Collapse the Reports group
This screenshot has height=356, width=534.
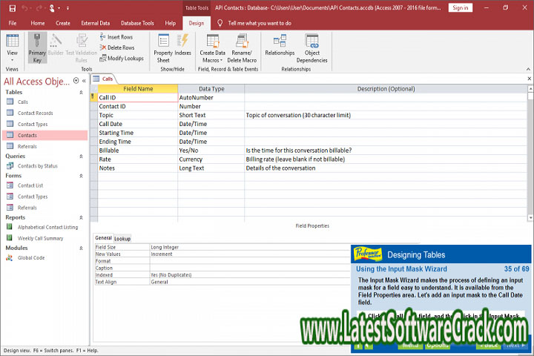[x=81, y=217]
